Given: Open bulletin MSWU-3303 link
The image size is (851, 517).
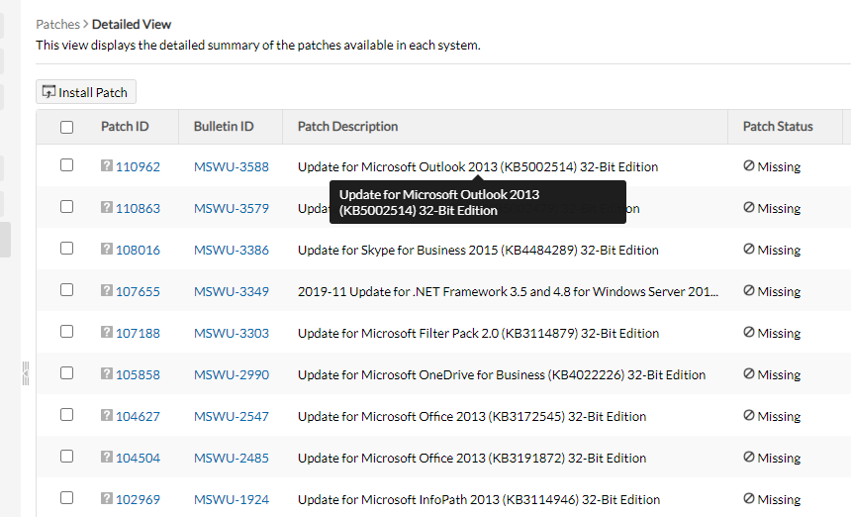Looking at the screenshot, I should click(x=232, y=334).
